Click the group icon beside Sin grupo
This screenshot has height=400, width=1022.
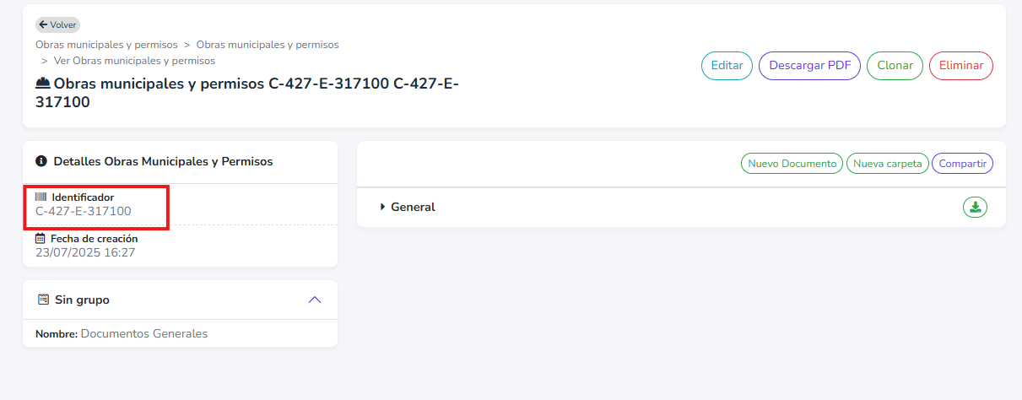(x=44, y=300)
